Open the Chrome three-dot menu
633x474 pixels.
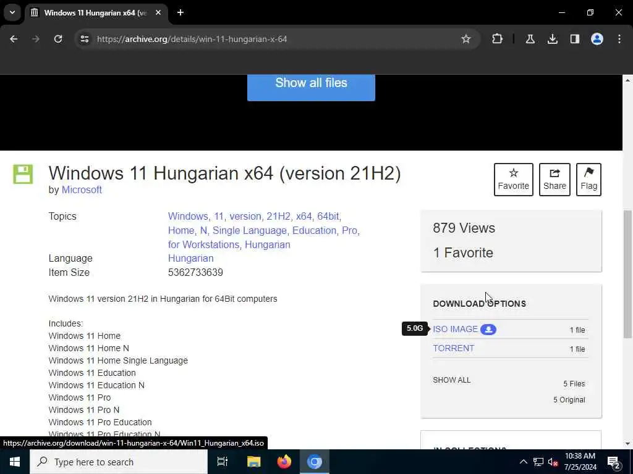619,39
